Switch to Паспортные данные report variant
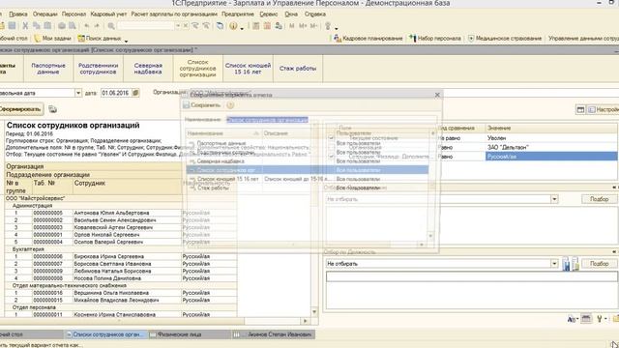 click(x=48, y=69)
